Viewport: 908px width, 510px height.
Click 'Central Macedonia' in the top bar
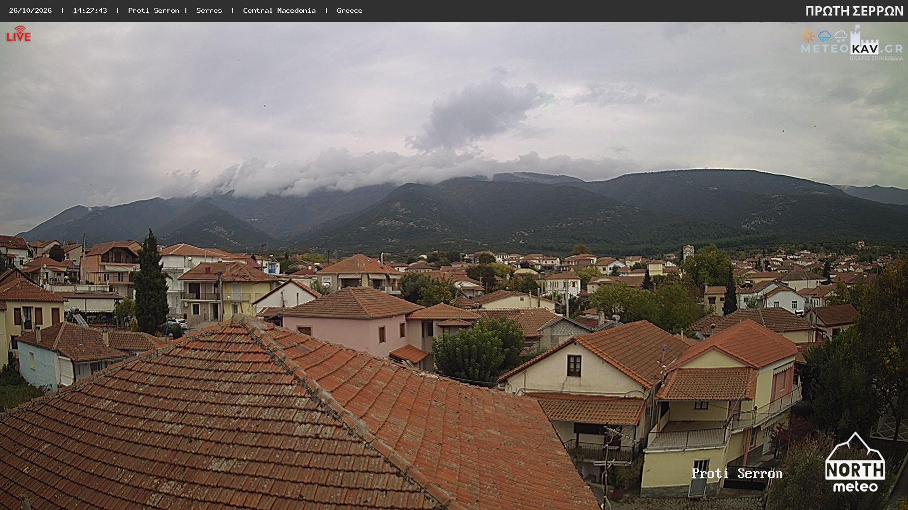click(279, 10)
